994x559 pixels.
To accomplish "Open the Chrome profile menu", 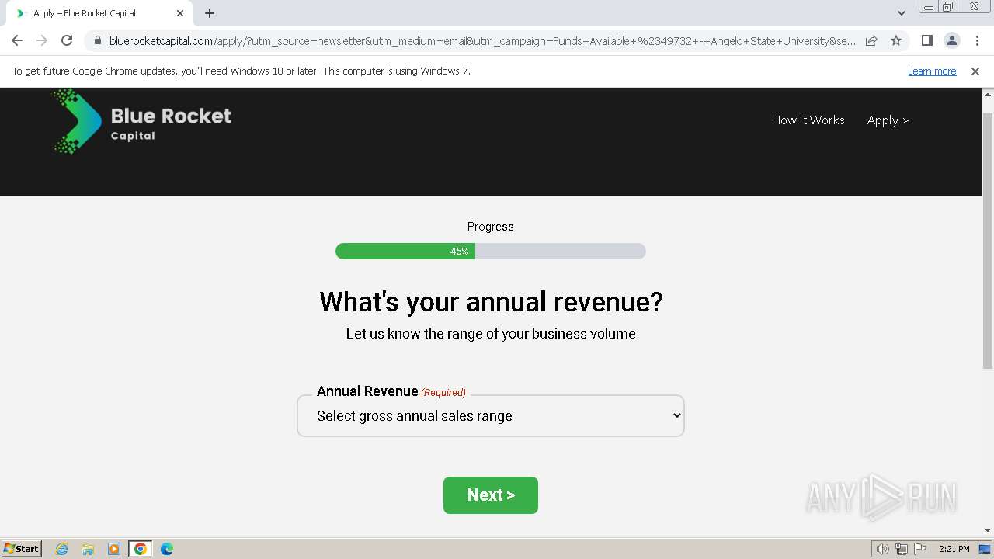I will 952,40.
